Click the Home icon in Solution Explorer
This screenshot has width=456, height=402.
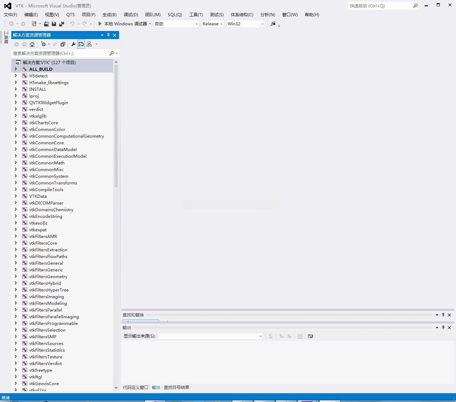tap(32, 44)
